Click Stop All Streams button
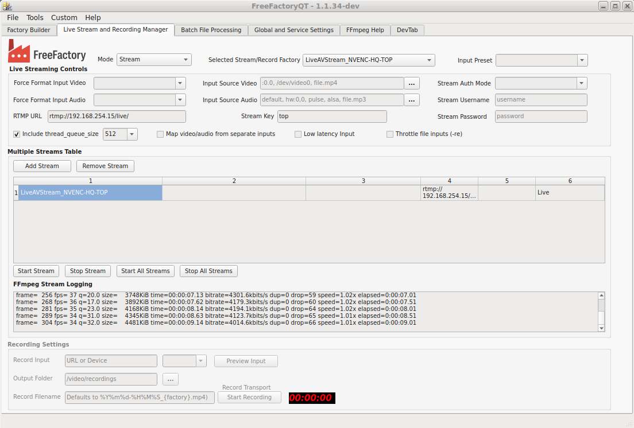The image size is (634, 428). tap(208, 271)
